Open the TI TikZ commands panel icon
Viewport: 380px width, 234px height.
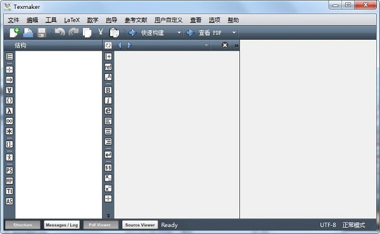[x=9, y=191]
